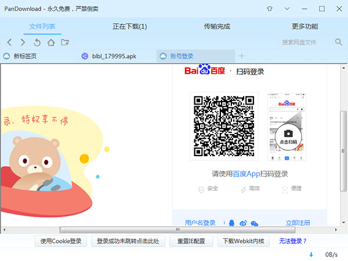Viewport: 348px width, 261px height.
Task: Click 下载Webkit内核 button
Action: coord(244,241)
